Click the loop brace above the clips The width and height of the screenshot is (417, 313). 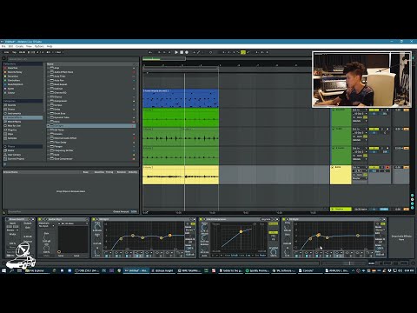click(x=181, y=69)
